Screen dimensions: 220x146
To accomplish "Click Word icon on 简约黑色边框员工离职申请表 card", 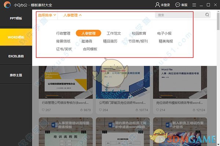I will pos(111,125).
